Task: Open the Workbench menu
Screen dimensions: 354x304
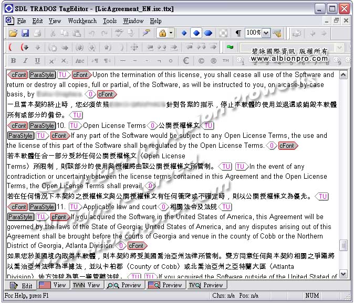Action: point(82,21)
